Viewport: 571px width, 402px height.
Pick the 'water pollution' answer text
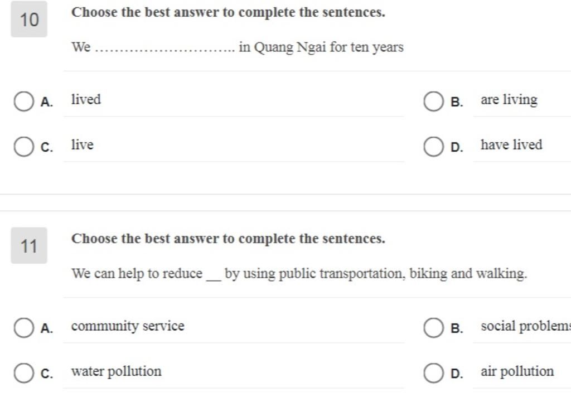(116, 371)
